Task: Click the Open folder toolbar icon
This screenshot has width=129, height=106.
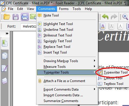Action: point(7,17)
